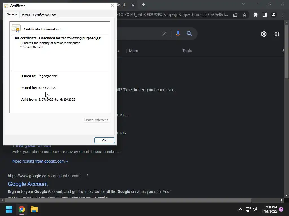This screenshot has width=289, height=216.
Task: Click the network tray icon
Action: (248, 209)
